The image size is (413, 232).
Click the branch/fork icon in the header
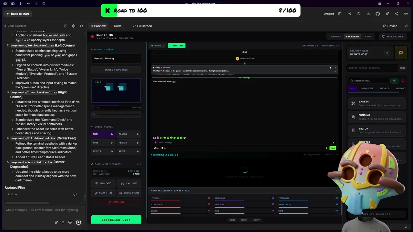pos(349,14)
